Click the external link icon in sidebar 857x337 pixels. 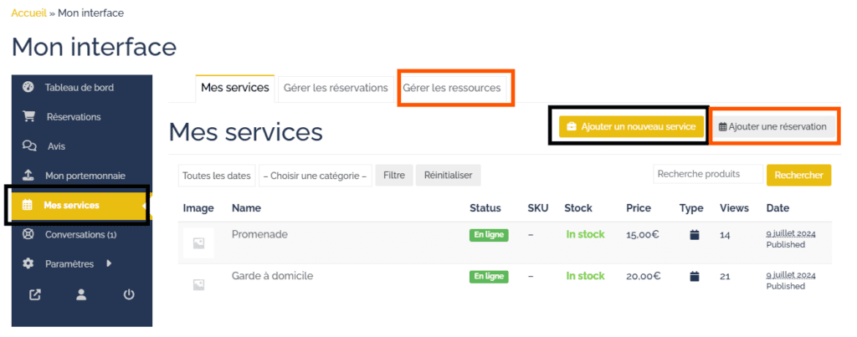[35, 294]
